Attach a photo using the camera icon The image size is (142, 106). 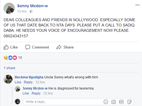(113, 102)
